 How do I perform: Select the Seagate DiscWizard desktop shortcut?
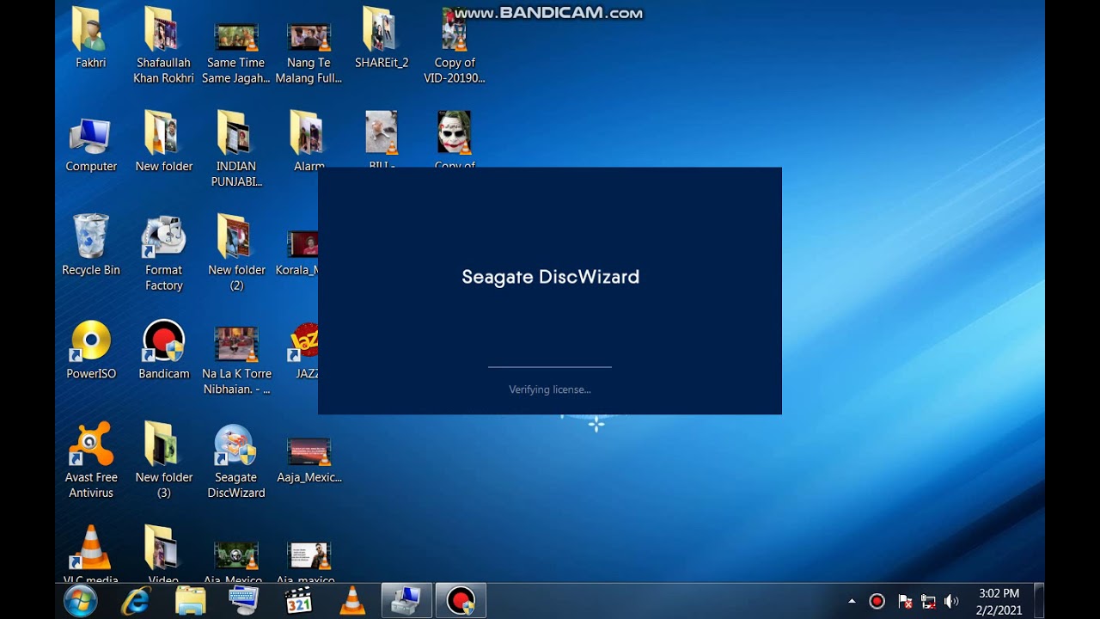(x=236, y=461)
